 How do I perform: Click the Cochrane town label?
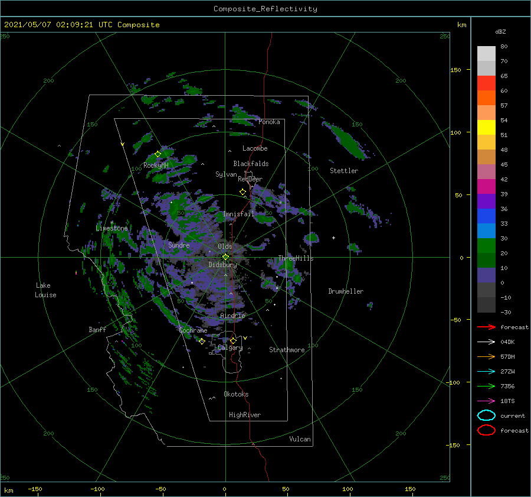(193, 330)
